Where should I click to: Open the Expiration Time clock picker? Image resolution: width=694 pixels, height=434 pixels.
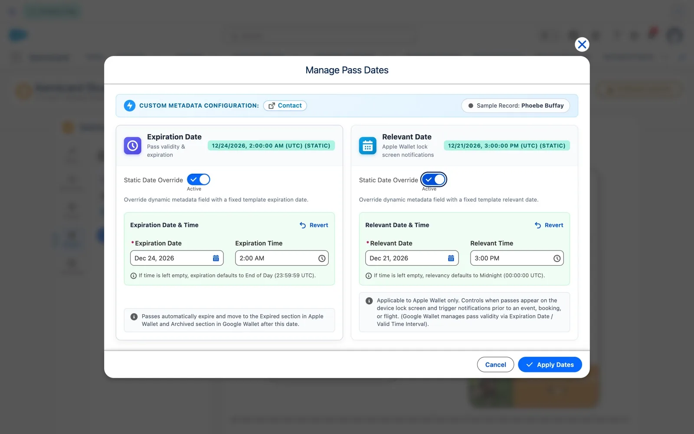click(322, 258)
